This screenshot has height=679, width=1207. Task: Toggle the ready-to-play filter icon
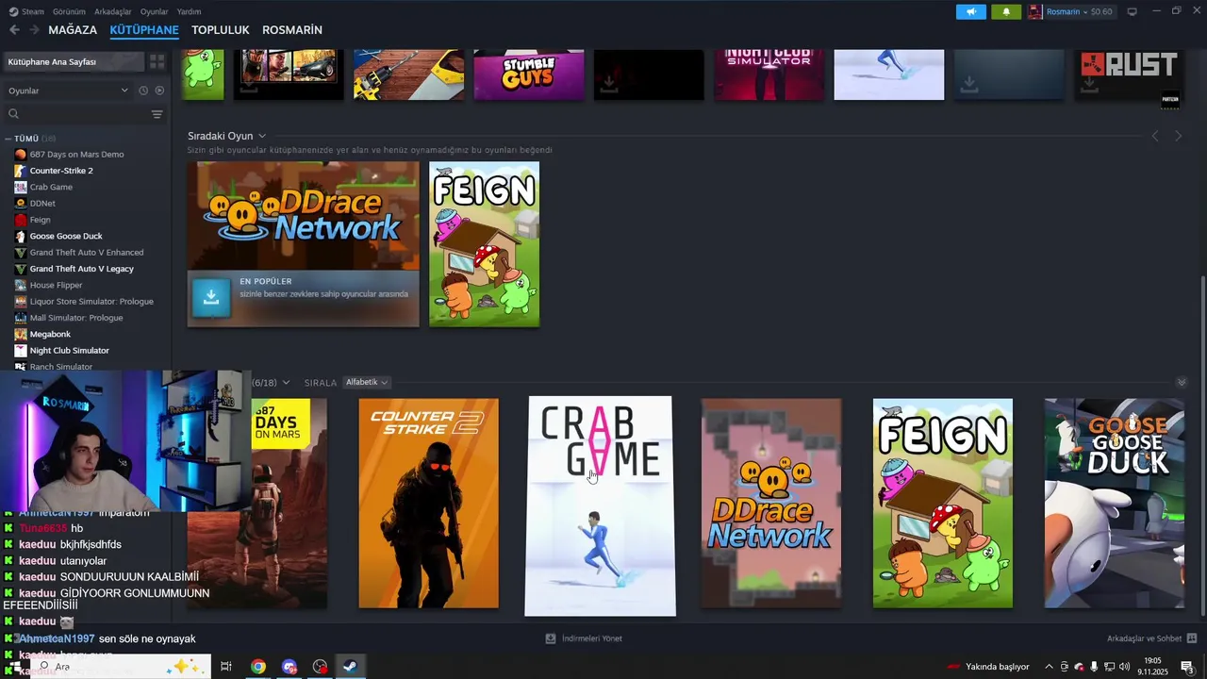[x=159, y=91]
